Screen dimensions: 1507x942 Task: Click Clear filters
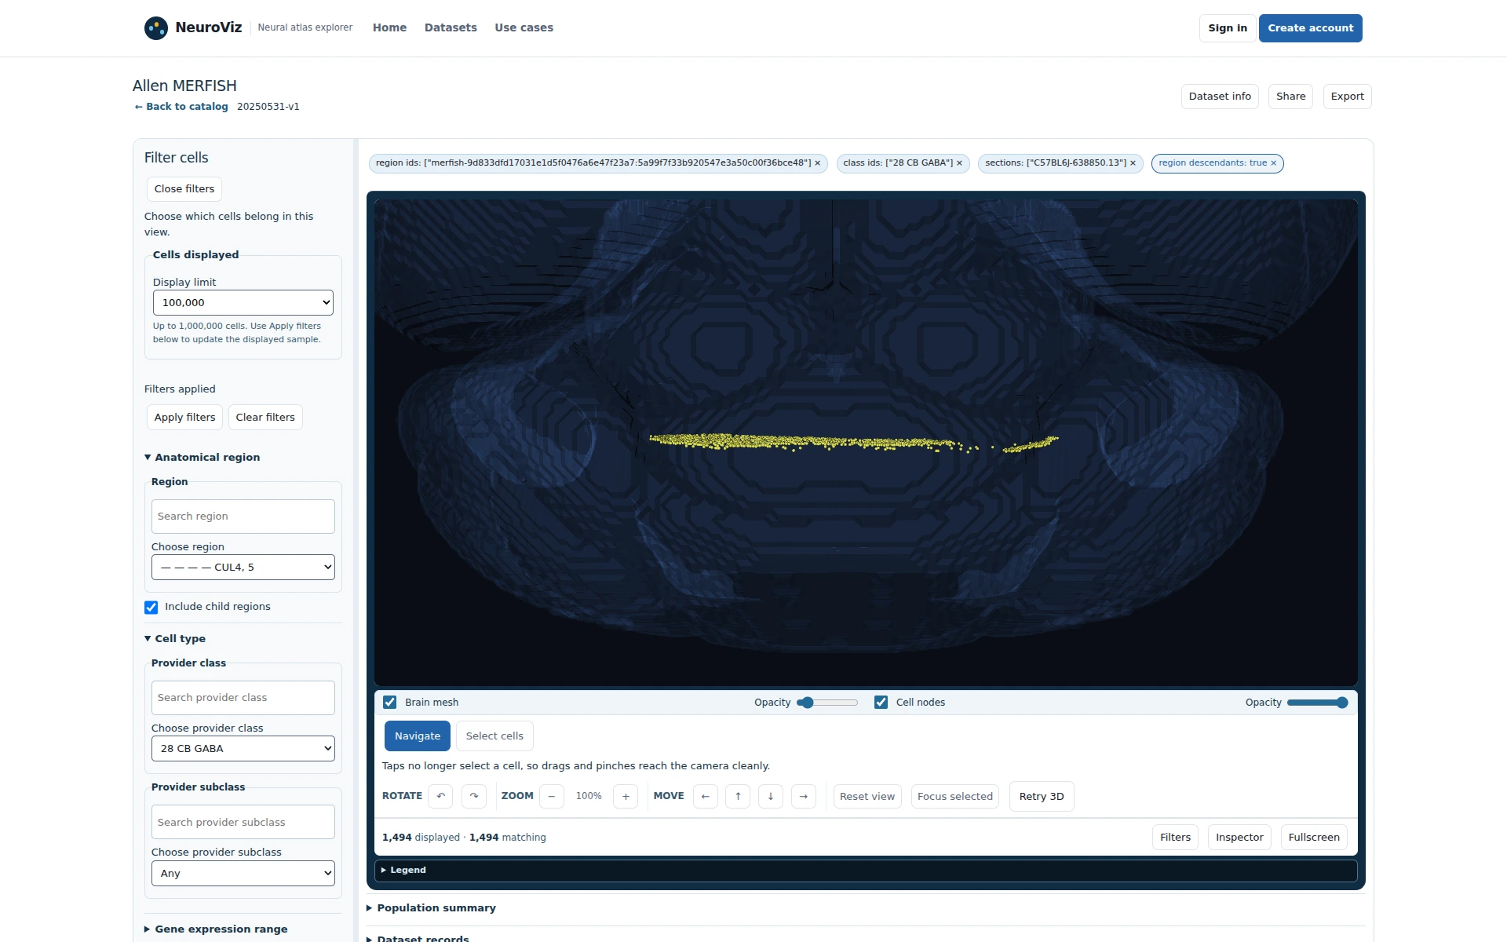pyautogui.click(x=265, y=418)
